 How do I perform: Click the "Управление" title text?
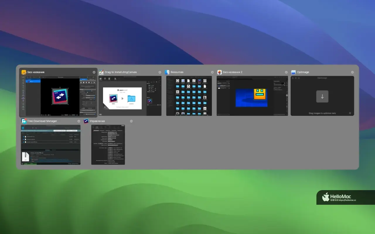point(97,121)
